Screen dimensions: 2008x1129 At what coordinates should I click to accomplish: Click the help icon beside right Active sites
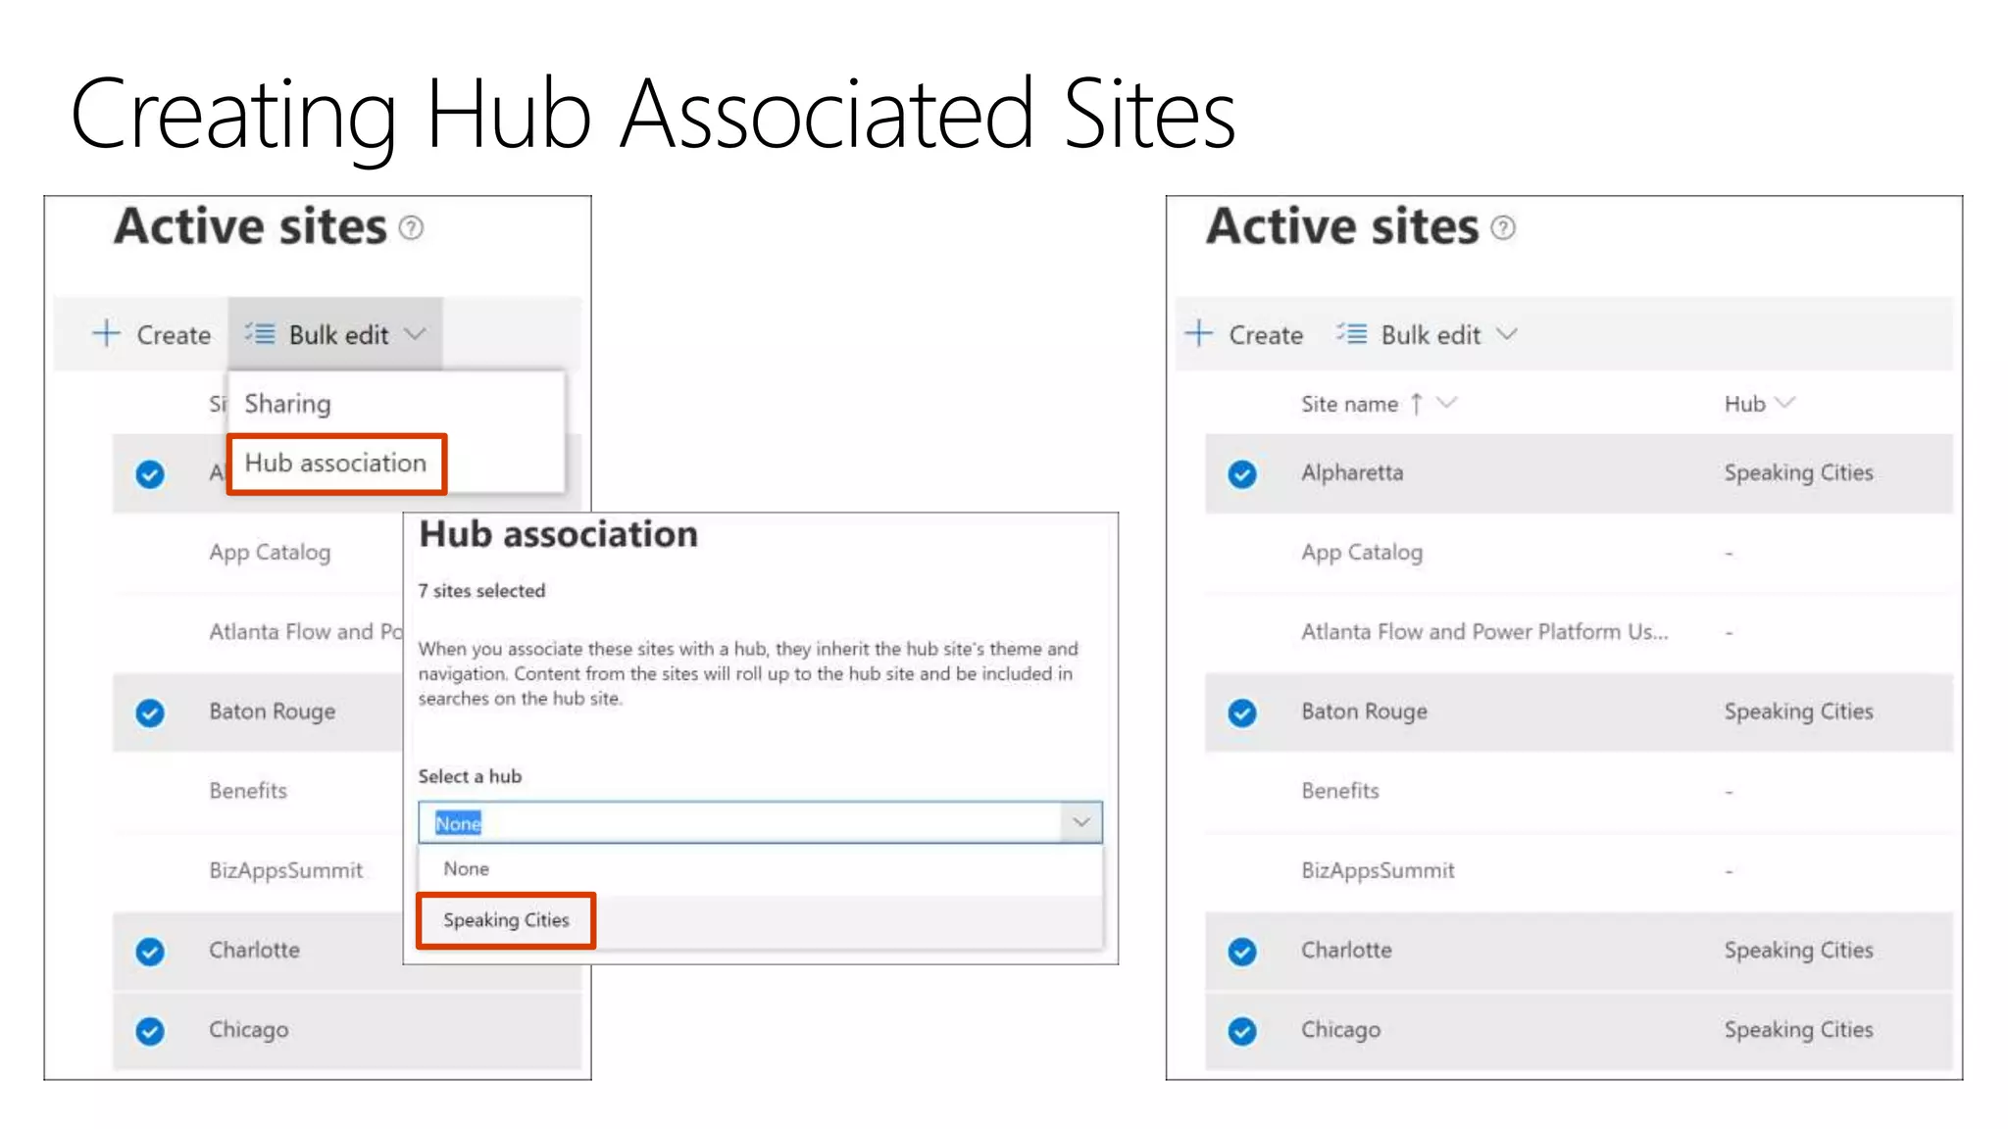click(1503, 228)
